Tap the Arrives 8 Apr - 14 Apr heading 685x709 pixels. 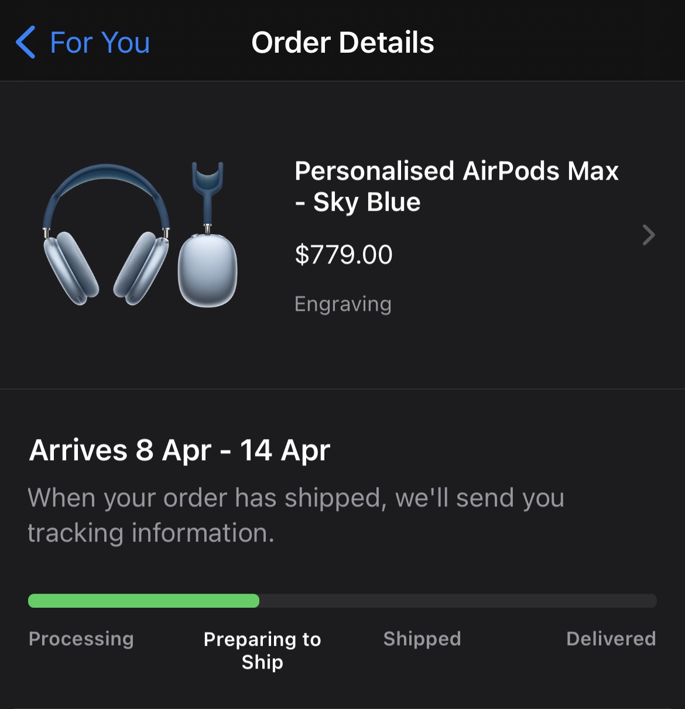[180, 450]
